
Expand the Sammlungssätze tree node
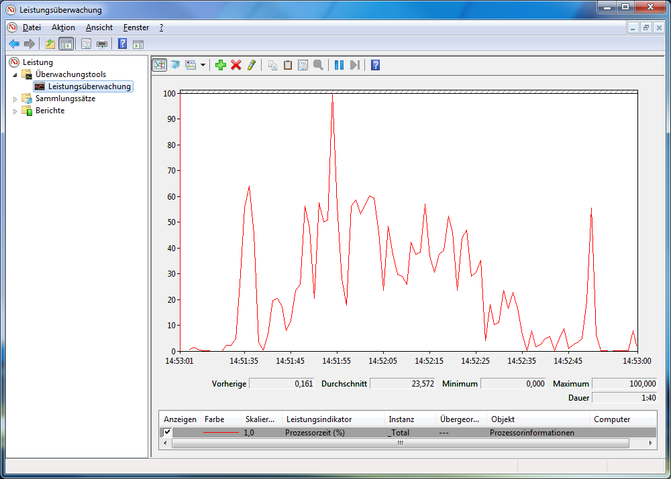click(x=15, y=99)
